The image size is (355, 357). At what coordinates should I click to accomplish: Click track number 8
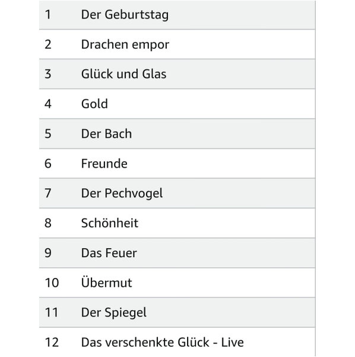tap(47, 223)
